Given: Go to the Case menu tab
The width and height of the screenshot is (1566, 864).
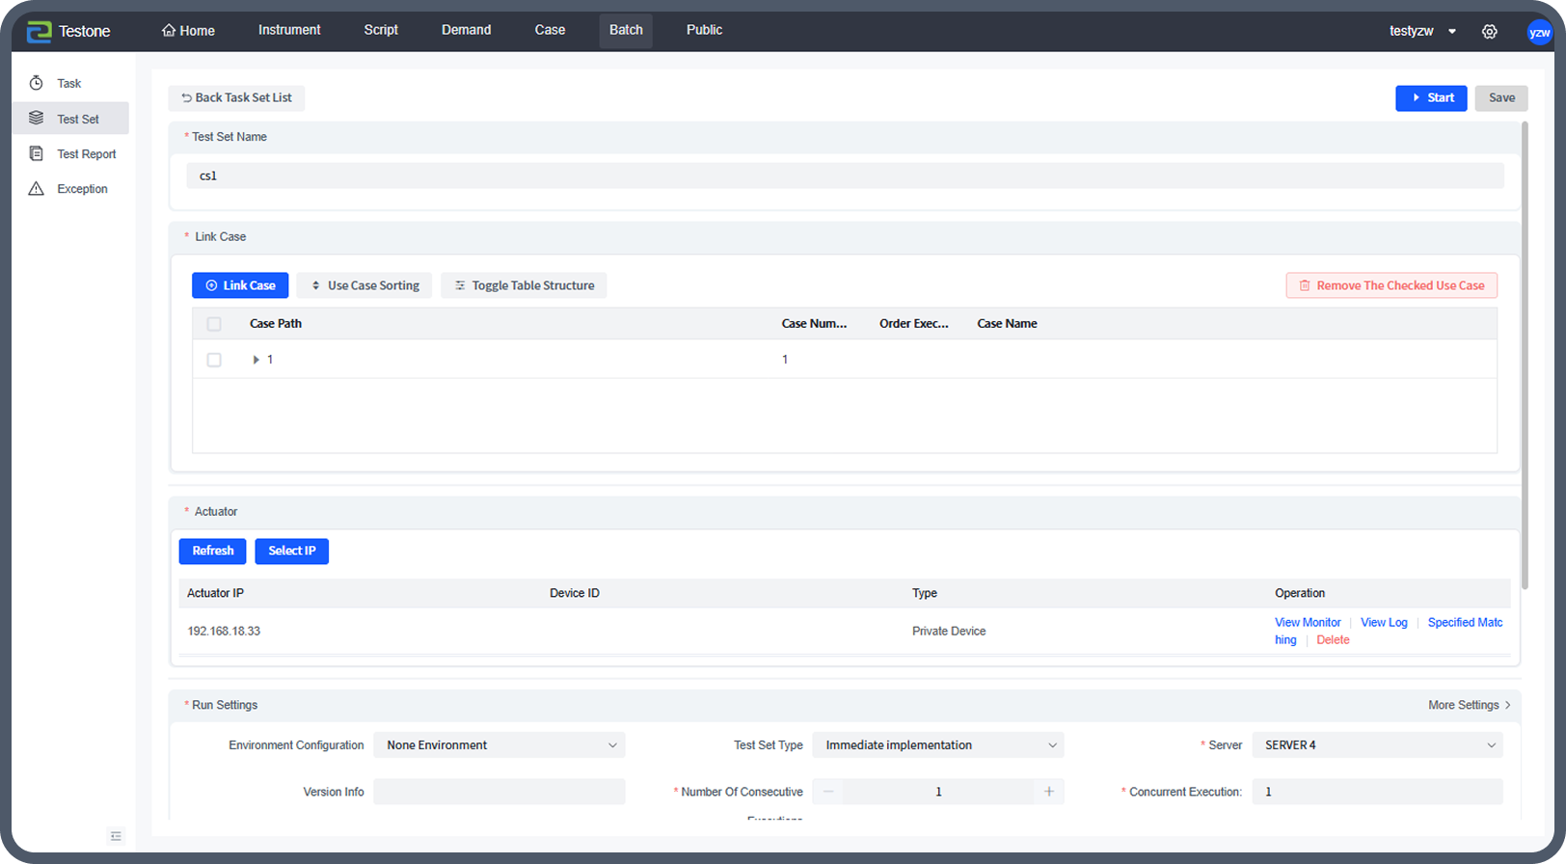Looking at the screenshot, I should pyautogui.click(x=550, y=30).
